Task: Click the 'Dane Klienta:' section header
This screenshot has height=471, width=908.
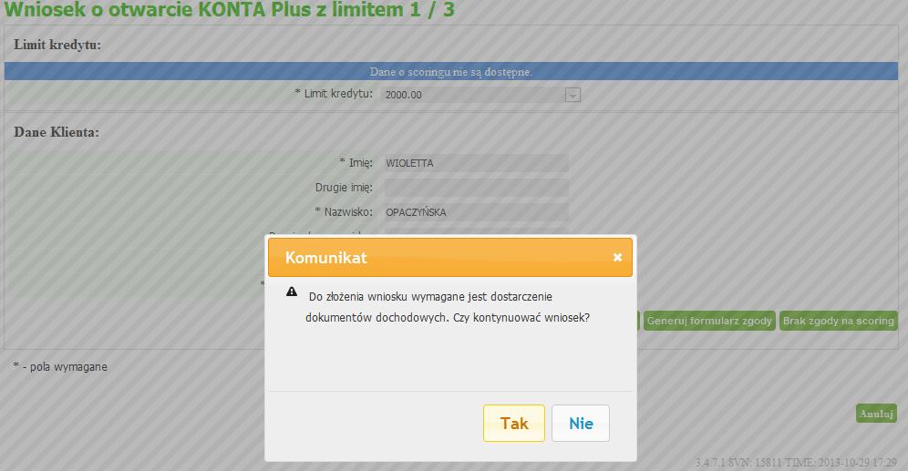Action: 57,132
